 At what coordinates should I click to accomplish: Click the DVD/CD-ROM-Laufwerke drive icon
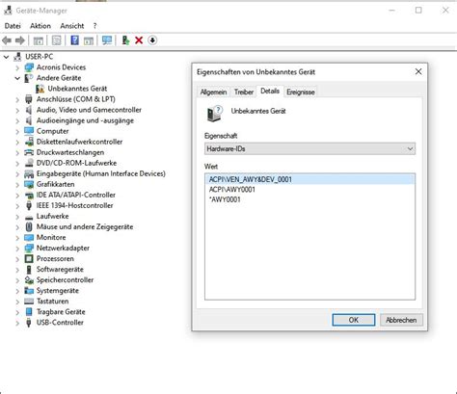[29, 163]
